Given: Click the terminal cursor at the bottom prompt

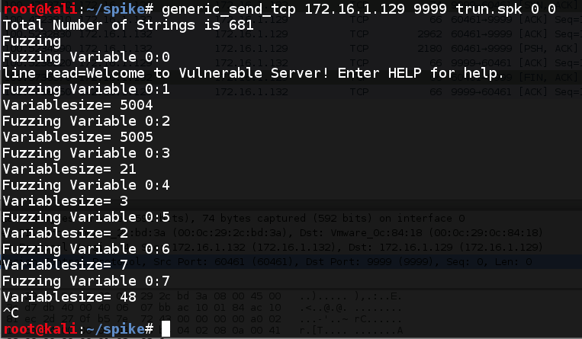Looking at the screenshot, I should [x=166, y=329].
